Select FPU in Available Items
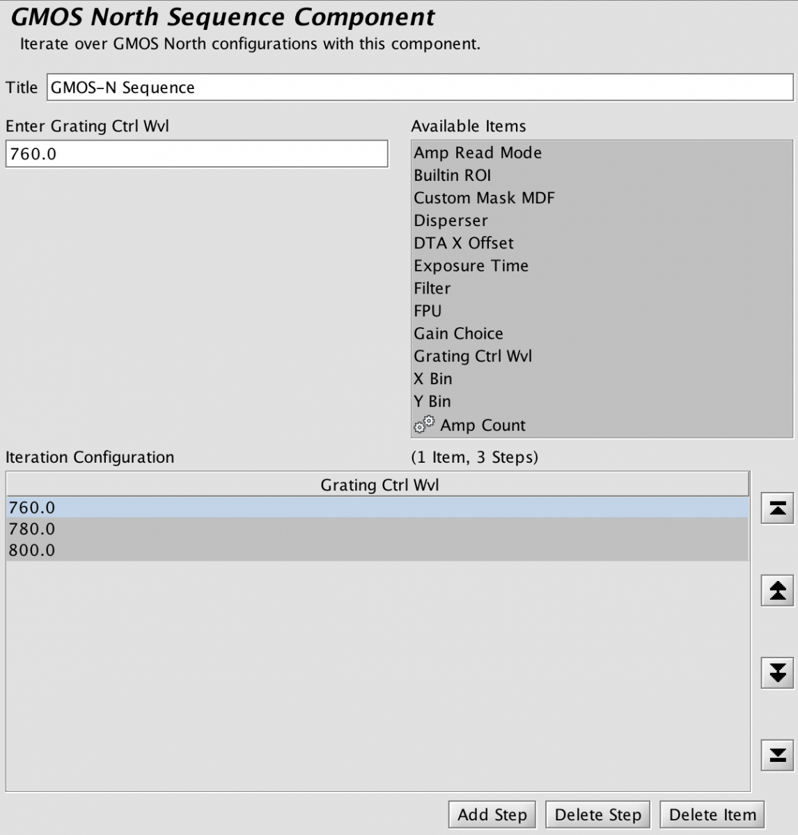 point(602,311)
